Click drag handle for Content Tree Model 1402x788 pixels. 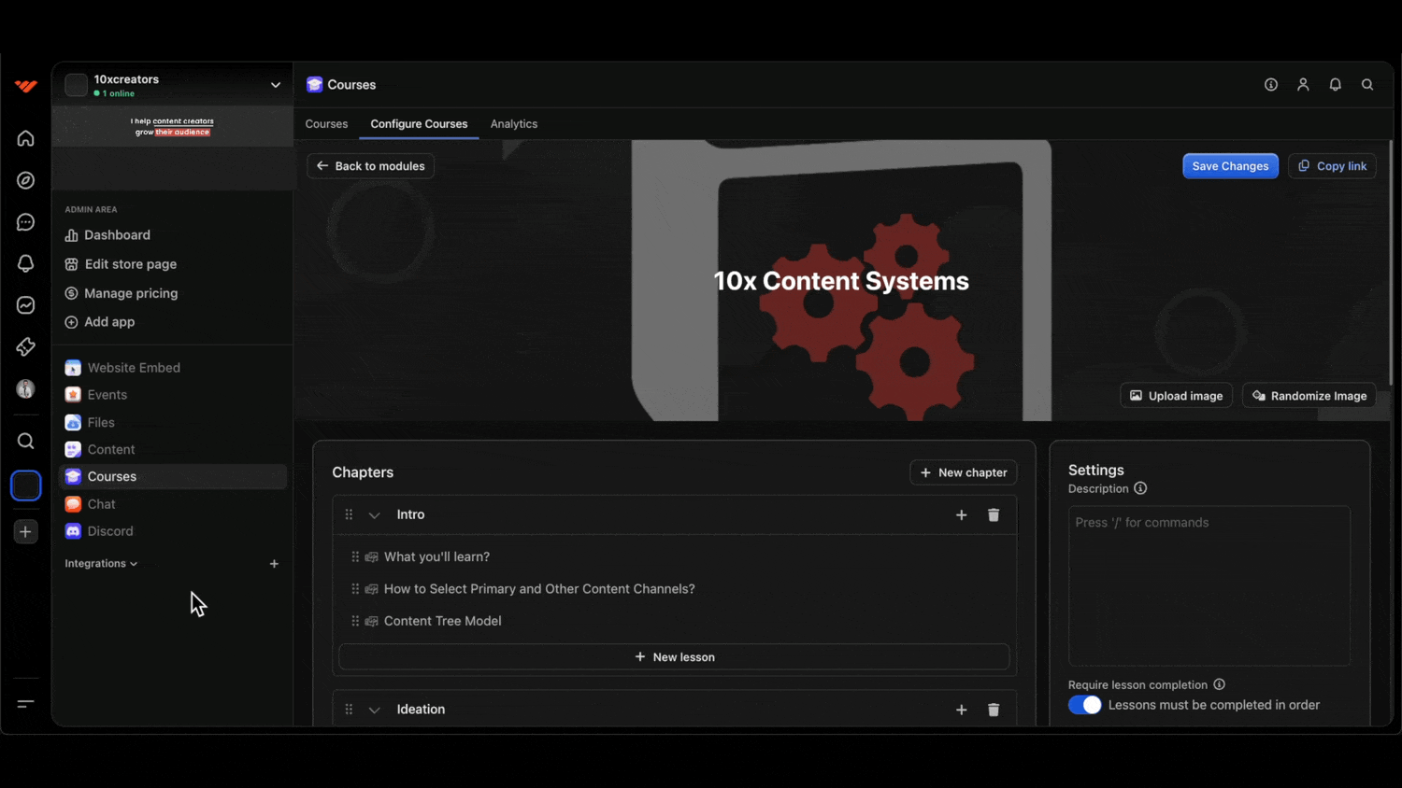(355, 621)
